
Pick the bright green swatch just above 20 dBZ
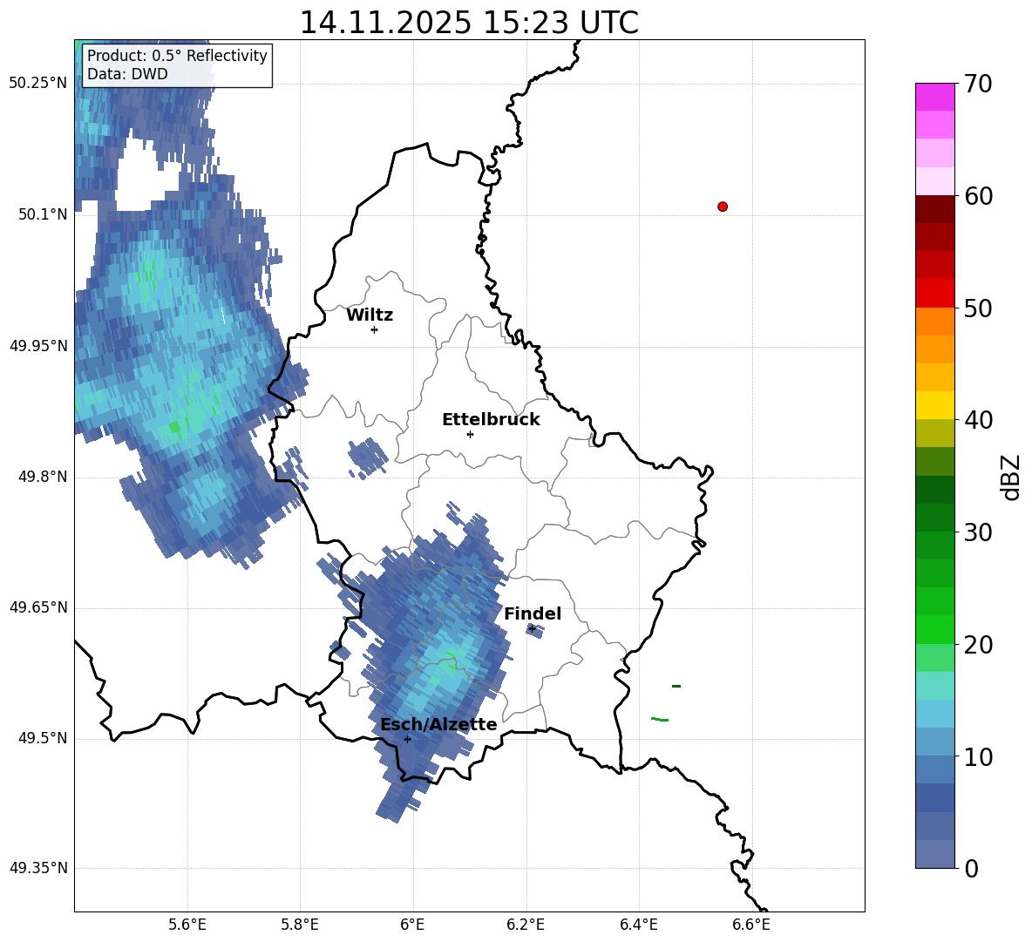[934, 629]
